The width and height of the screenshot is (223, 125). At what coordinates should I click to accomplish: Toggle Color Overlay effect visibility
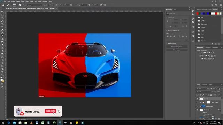(x=204, y=115)
